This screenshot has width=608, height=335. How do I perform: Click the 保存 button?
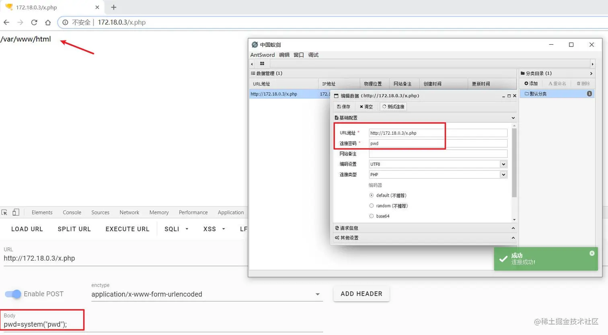(x=344, y=107)
